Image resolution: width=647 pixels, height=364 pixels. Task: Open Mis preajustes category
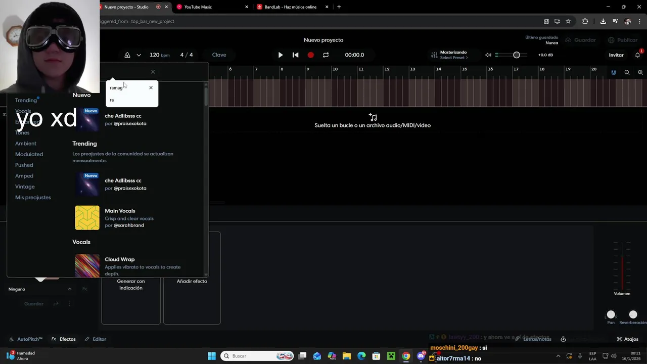coord(33,198)
